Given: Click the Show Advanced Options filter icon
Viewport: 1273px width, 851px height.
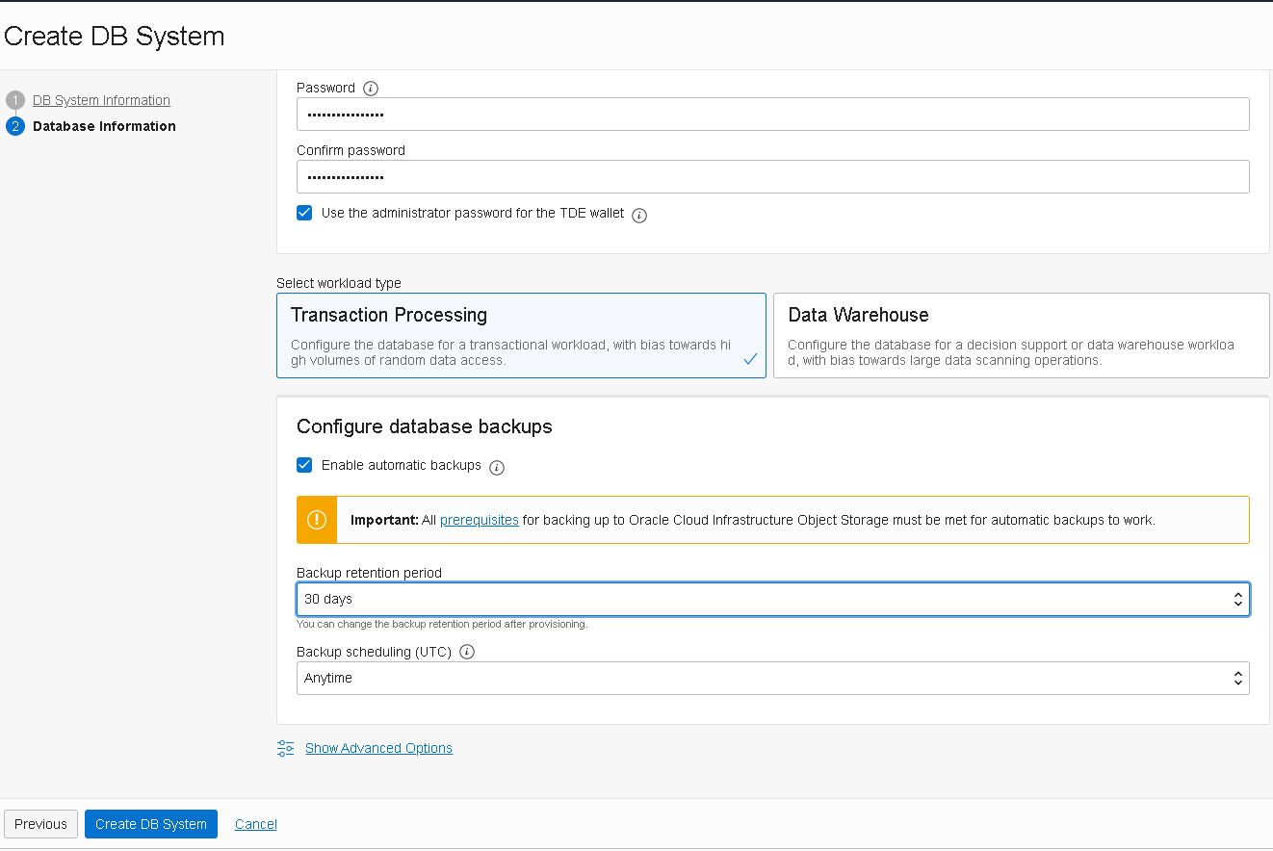Looking at the screenshot, I should (x=285, y=748).
